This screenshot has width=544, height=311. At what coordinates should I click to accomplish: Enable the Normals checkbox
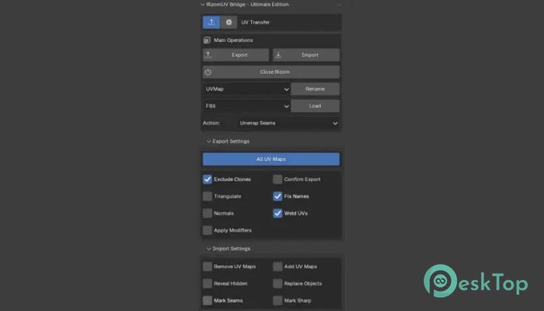207,213
